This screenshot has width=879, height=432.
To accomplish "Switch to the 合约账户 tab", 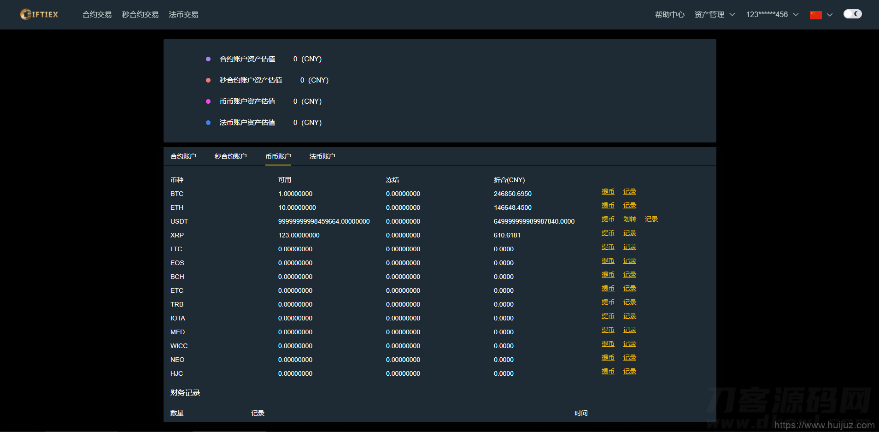I will [x=183, y=156].
